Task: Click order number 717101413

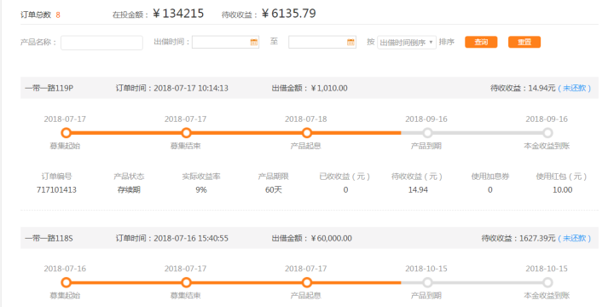Action: [56, 190]
